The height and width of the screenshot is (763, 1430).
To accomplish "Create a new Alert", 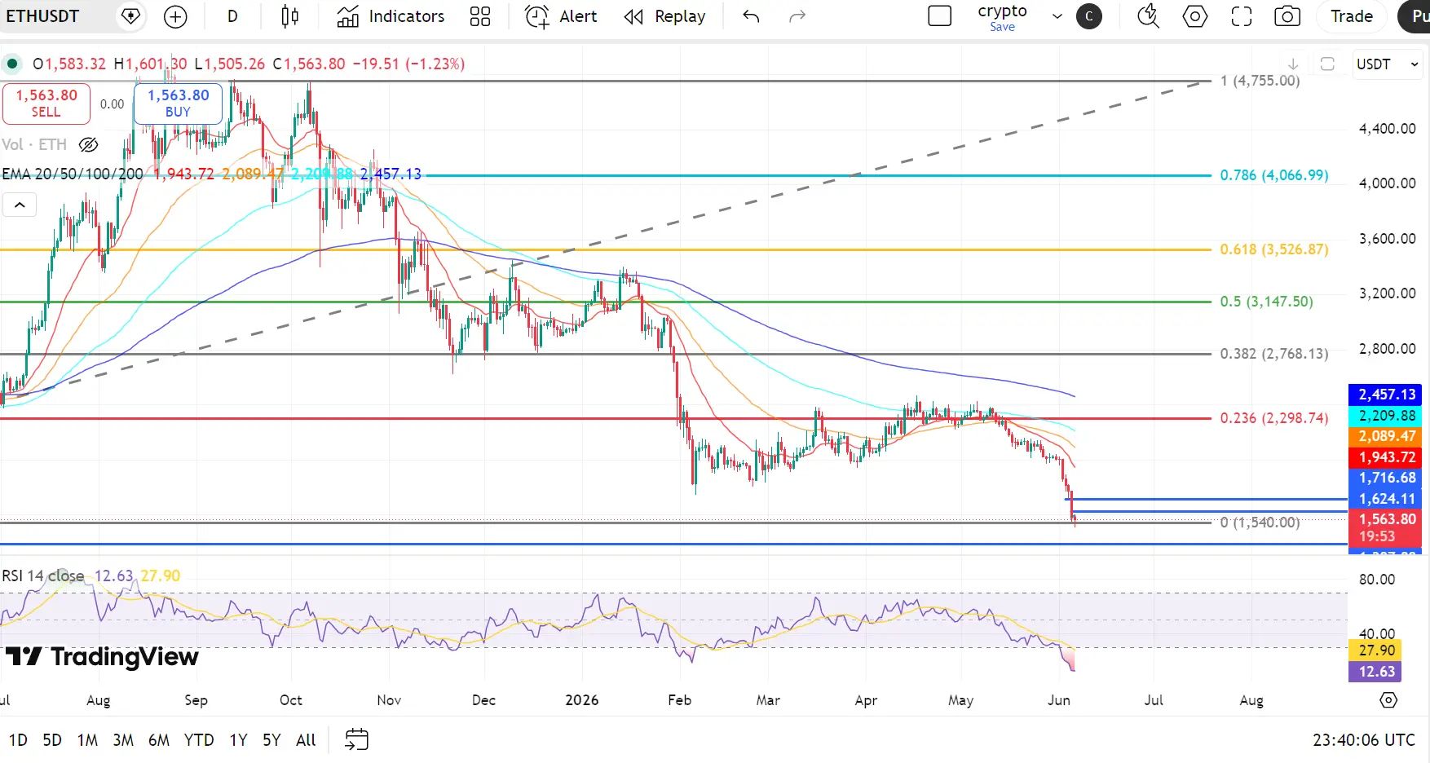I will (x=561, y=16).
